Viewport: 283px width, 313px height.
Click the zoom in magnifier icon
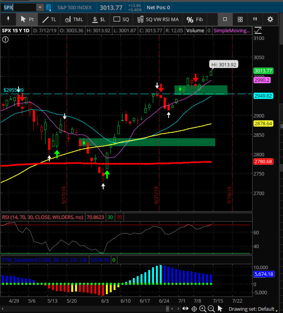(x=203, y=309)
